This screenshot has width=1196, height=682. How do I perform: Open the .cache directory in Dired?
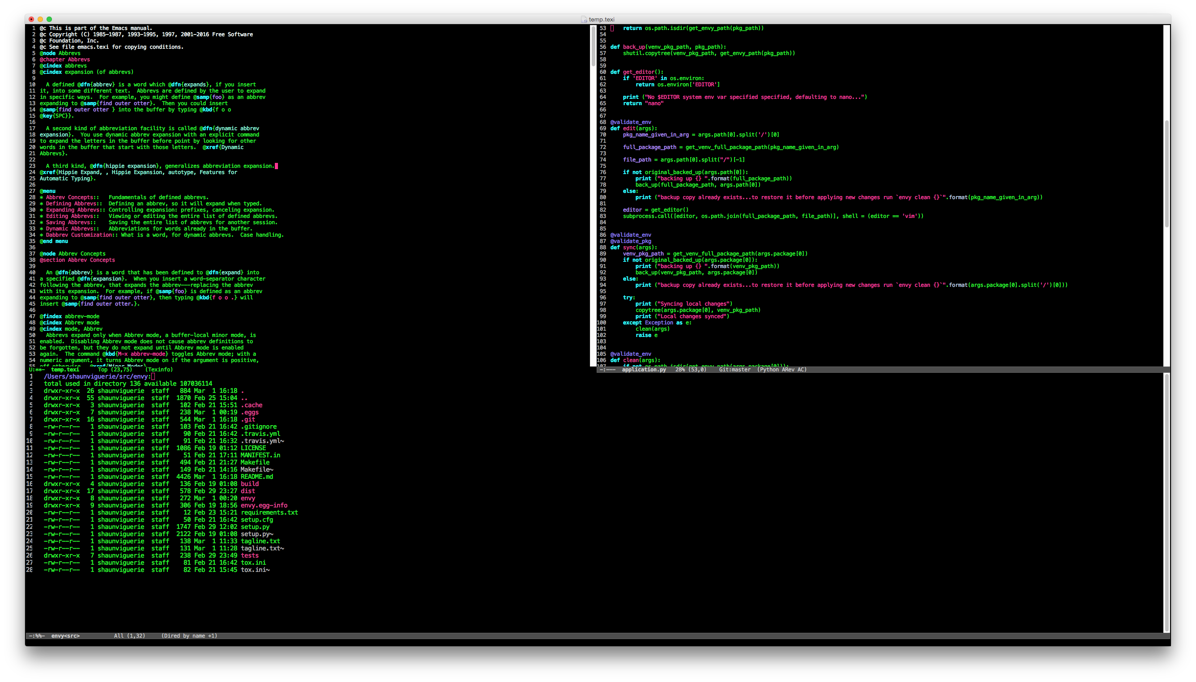click(252, 405)
